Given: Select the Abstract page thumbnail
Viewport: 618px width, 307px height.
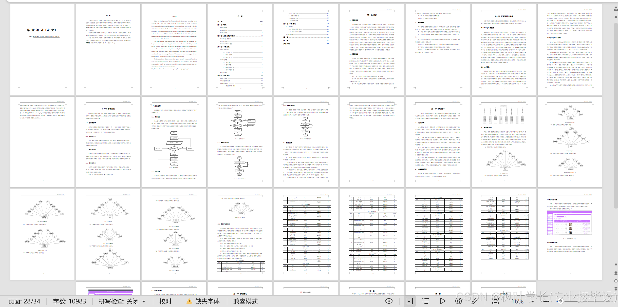Looking at the screenshot, I should (174, 49).
